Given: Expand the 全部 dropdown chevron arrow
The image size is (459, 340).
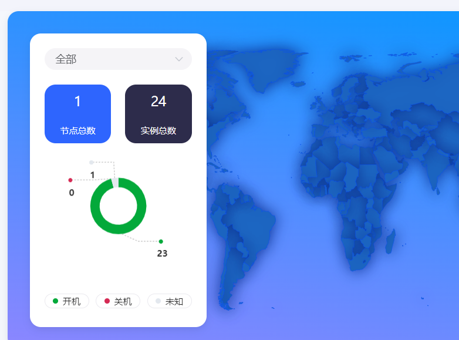Looking at the screenshot, I should (179, 59).
